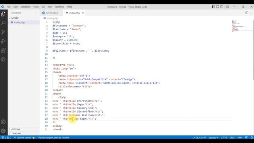Open editor More Actions ellipsis

pyautogui.click(x=252, y=13)
